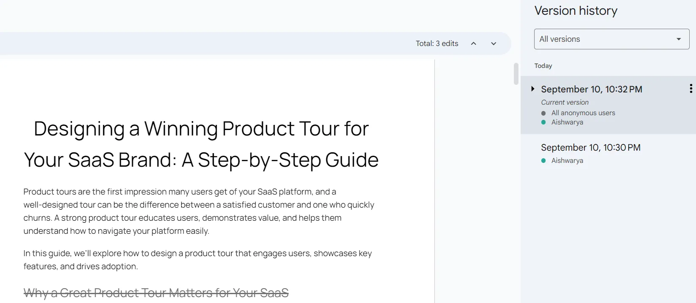Click All anonymous users in current version
The height and width of the screenshot is (303, 696).
coord(583,113)
